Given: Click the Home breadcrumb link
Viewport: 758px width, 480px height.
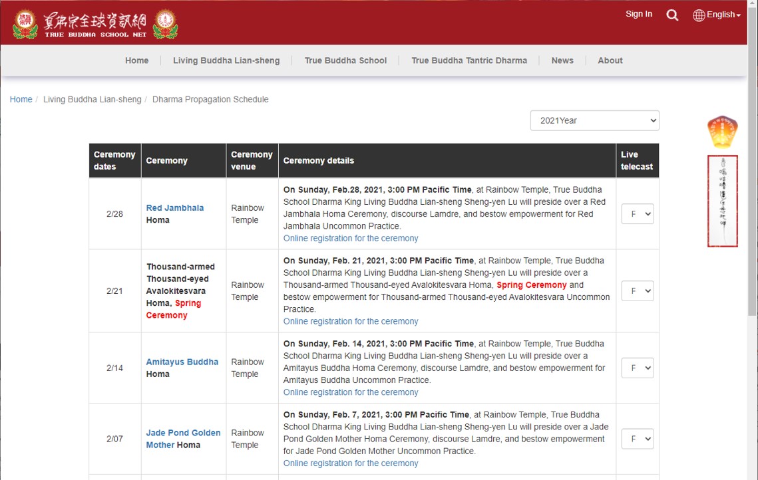Looking at the screenshot, I should click(21, 99).
